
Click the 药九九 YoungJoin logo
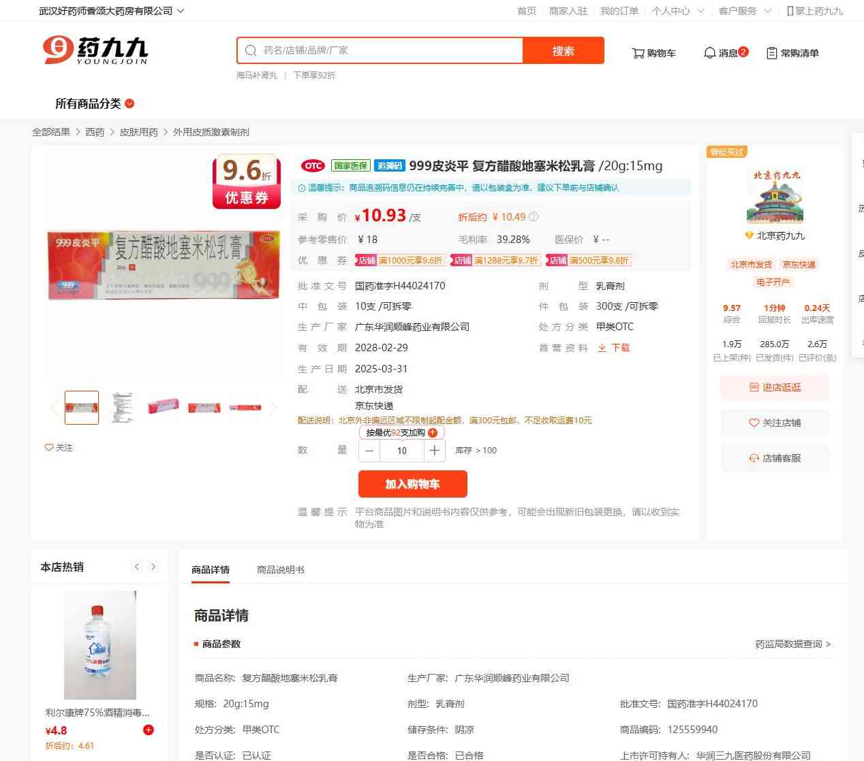[x=95, y=50]
